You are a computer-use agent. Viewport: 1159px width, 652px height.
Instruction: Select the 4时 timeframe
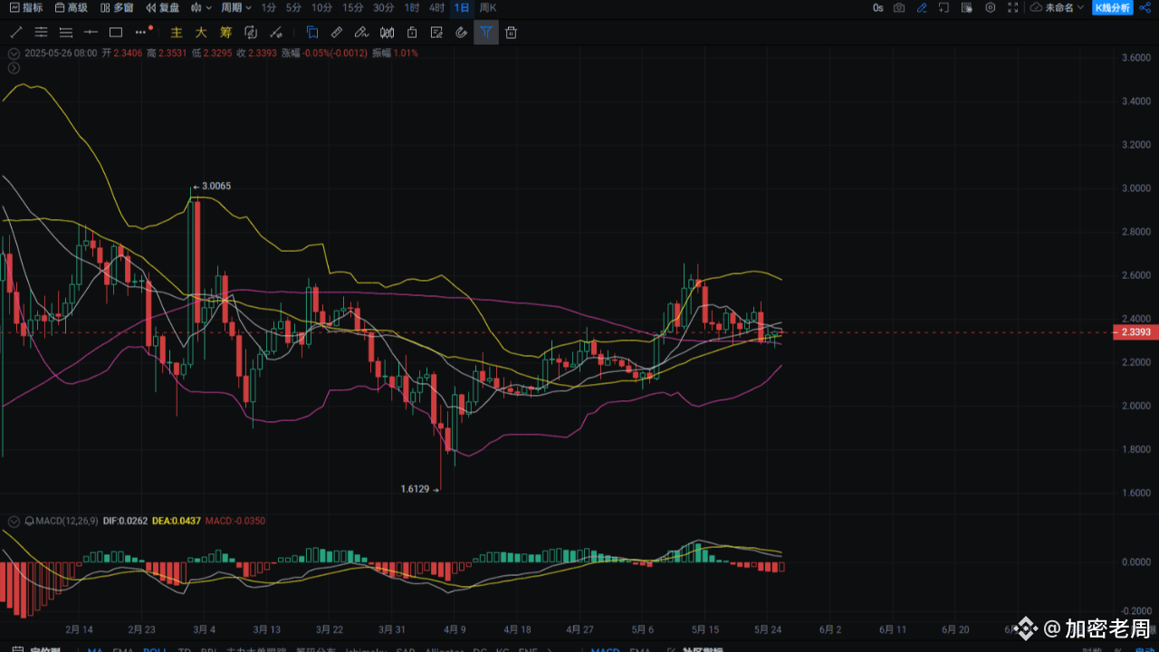click(x=436, y=7)
